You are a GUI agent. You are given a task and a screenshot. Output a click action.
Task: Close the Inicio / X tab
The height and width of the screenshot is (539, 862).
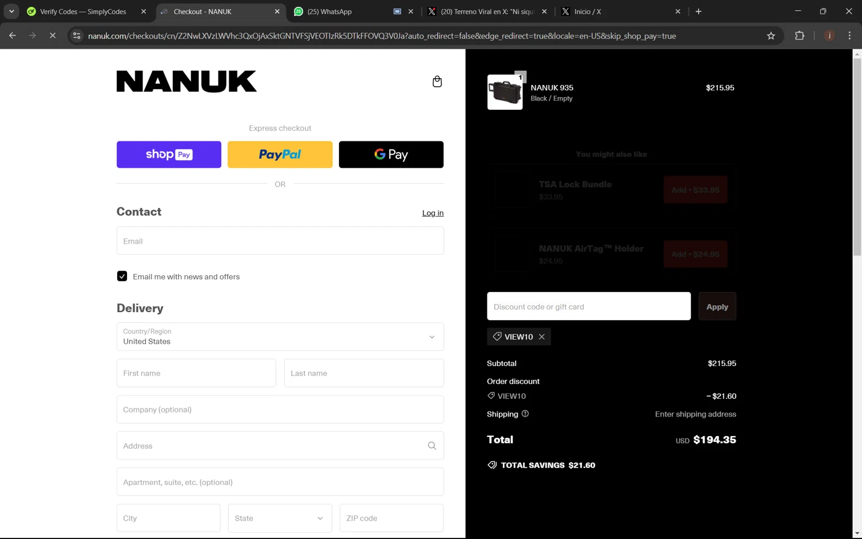click(x=678, y=11)
